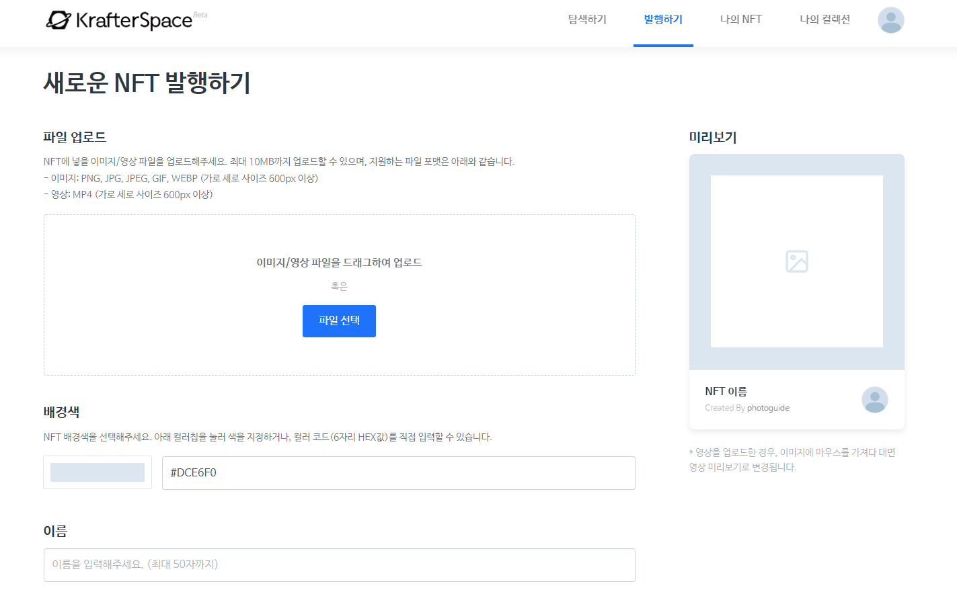Click the 파일 선택 upload button

coord(339,321)
